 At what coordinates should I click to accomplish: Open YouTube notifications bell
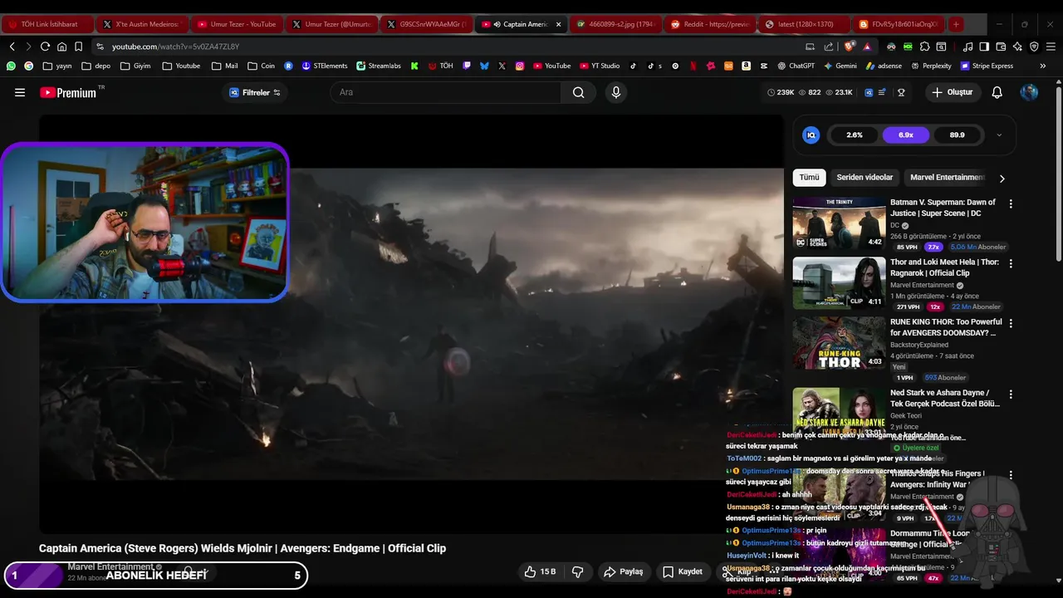[997, 92]
